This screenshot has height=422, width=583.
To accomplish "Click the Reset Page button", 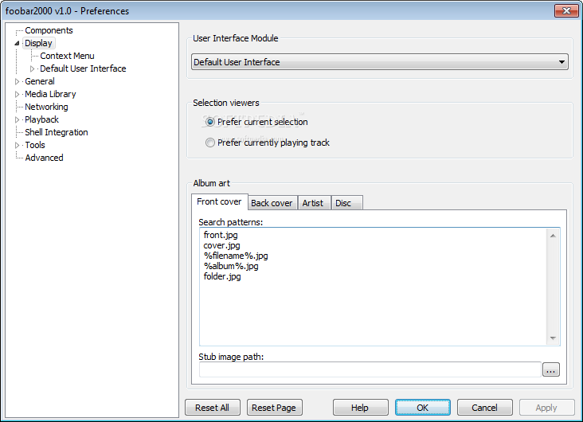I will (x=274, y=408).
